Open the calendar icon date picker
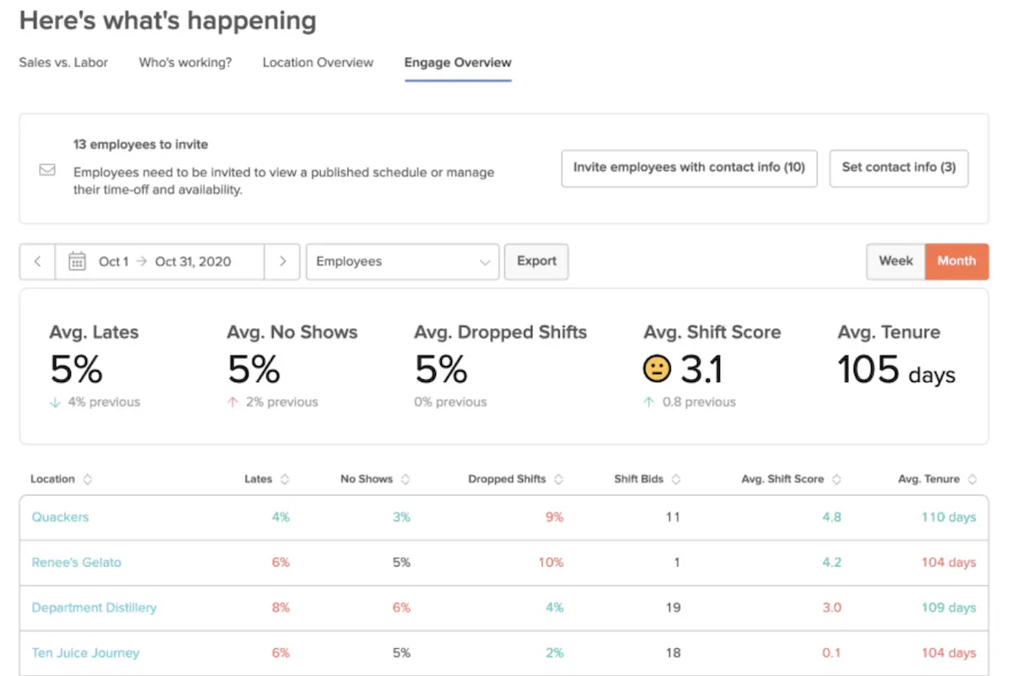Viewport: 1014px width, 676px height. pos(77,262)
